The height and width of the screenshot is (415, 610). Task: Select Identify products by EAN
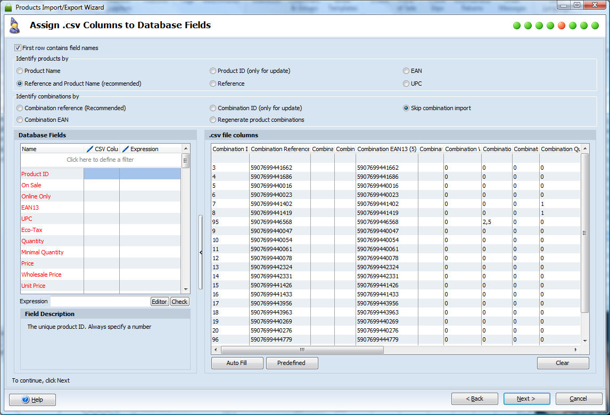point(406,71)
